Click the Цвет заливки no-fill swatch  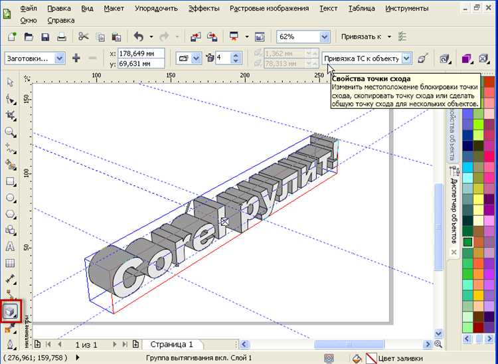[371, 358]
